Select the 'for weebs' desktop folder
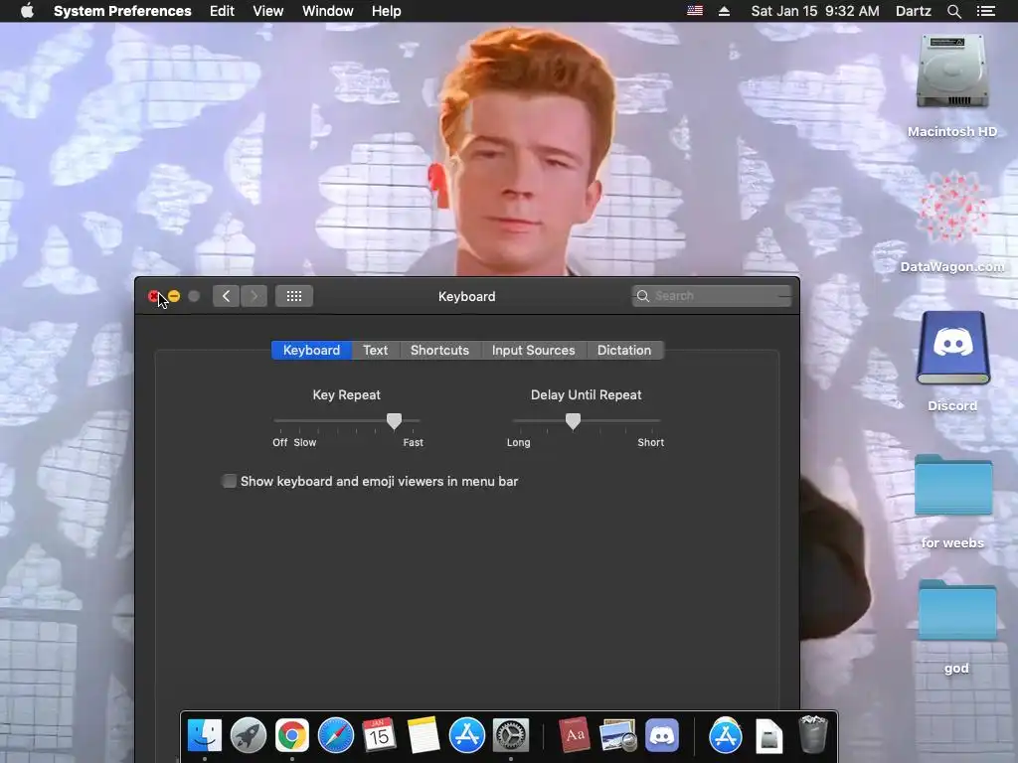The image size is (1018, 763). 953,485
